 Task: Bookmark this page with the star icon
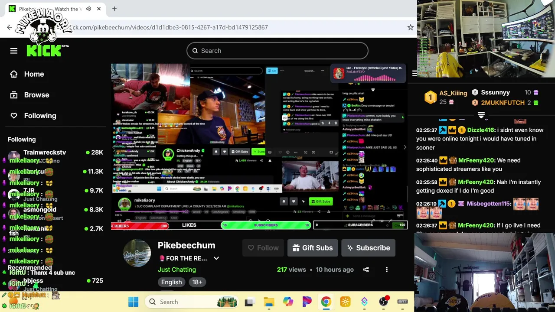pyautogui.click(x=410, y=27)
